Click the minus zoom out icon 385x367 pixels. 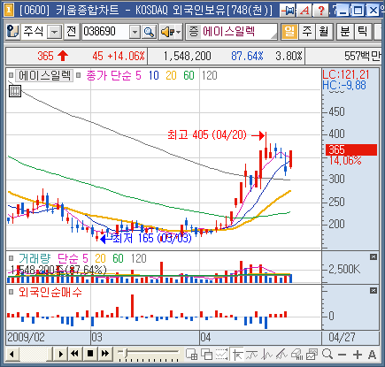pyautogui.click(x=342, y=355)
